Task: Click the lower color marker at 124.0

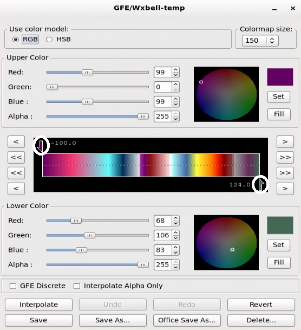Action: (261, 185)
